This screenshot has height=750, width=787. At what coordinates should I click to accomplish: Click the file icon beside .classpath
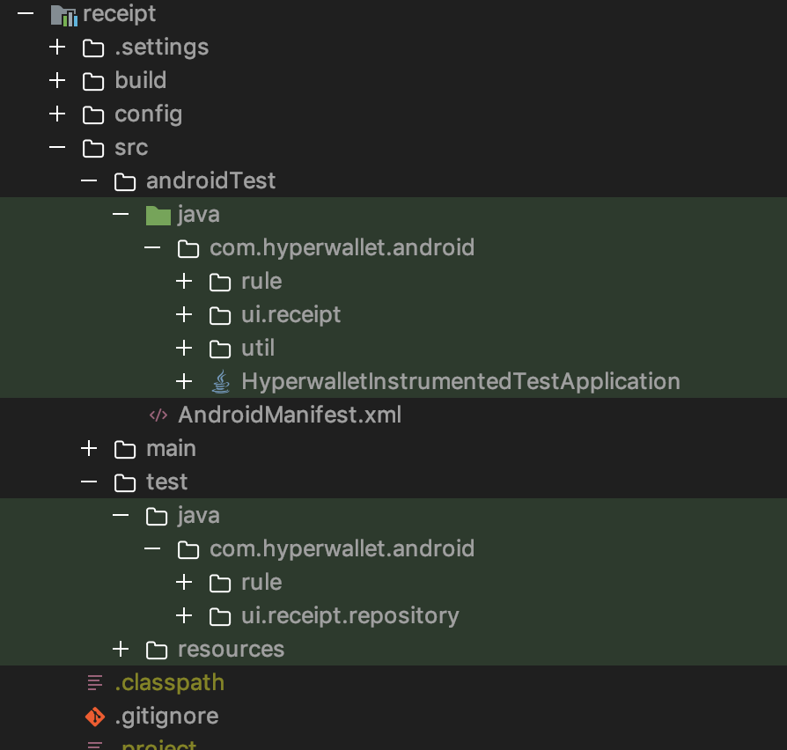pos(93,682)
